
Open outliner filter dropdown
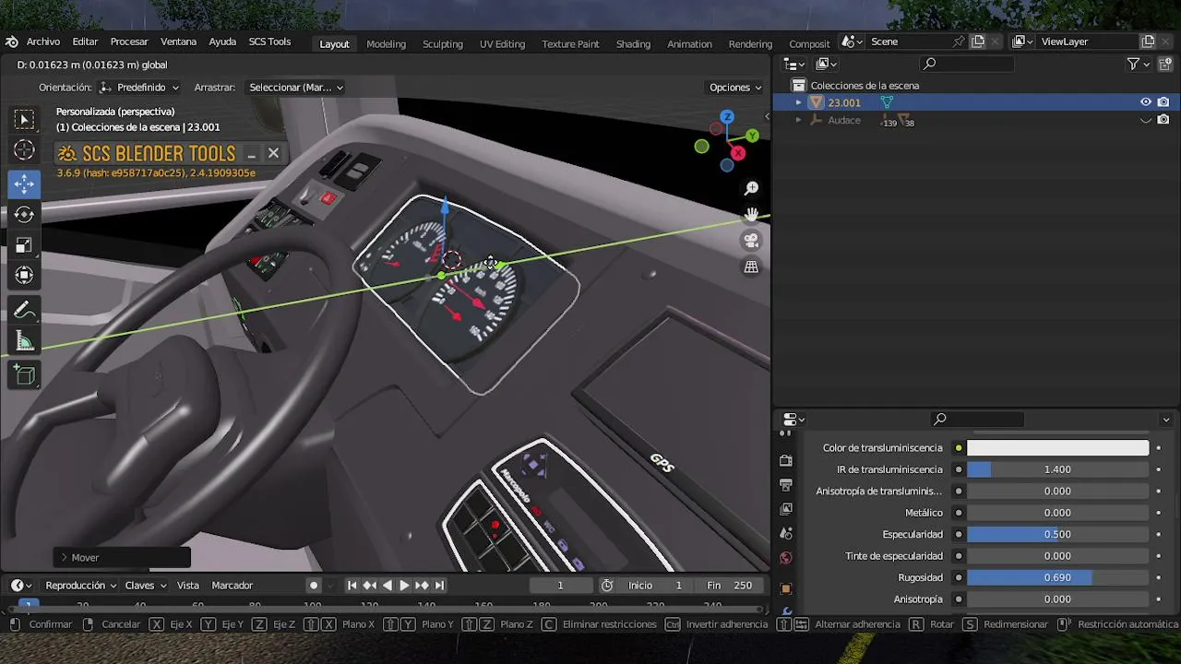click(x=1139, y=64)
